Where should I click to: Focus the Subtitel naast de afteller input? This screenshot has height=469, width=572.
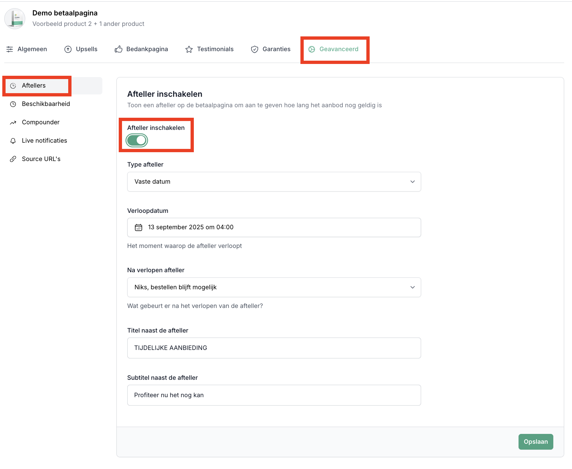(x=274, y=395)
